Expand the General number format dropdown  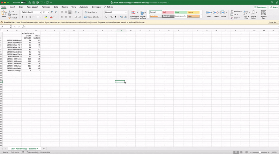[126, 12]
